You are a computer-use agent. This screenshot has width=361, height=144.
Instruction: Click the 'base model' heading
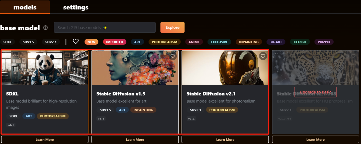20,28
